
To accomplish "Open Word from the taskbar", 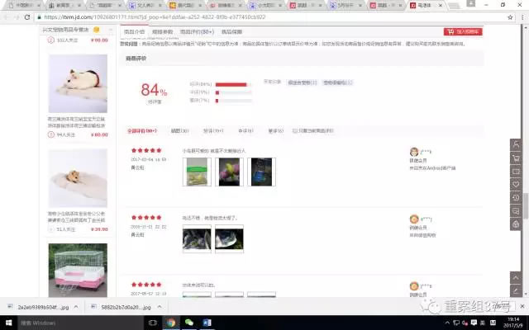I will [x=205, y=323].
